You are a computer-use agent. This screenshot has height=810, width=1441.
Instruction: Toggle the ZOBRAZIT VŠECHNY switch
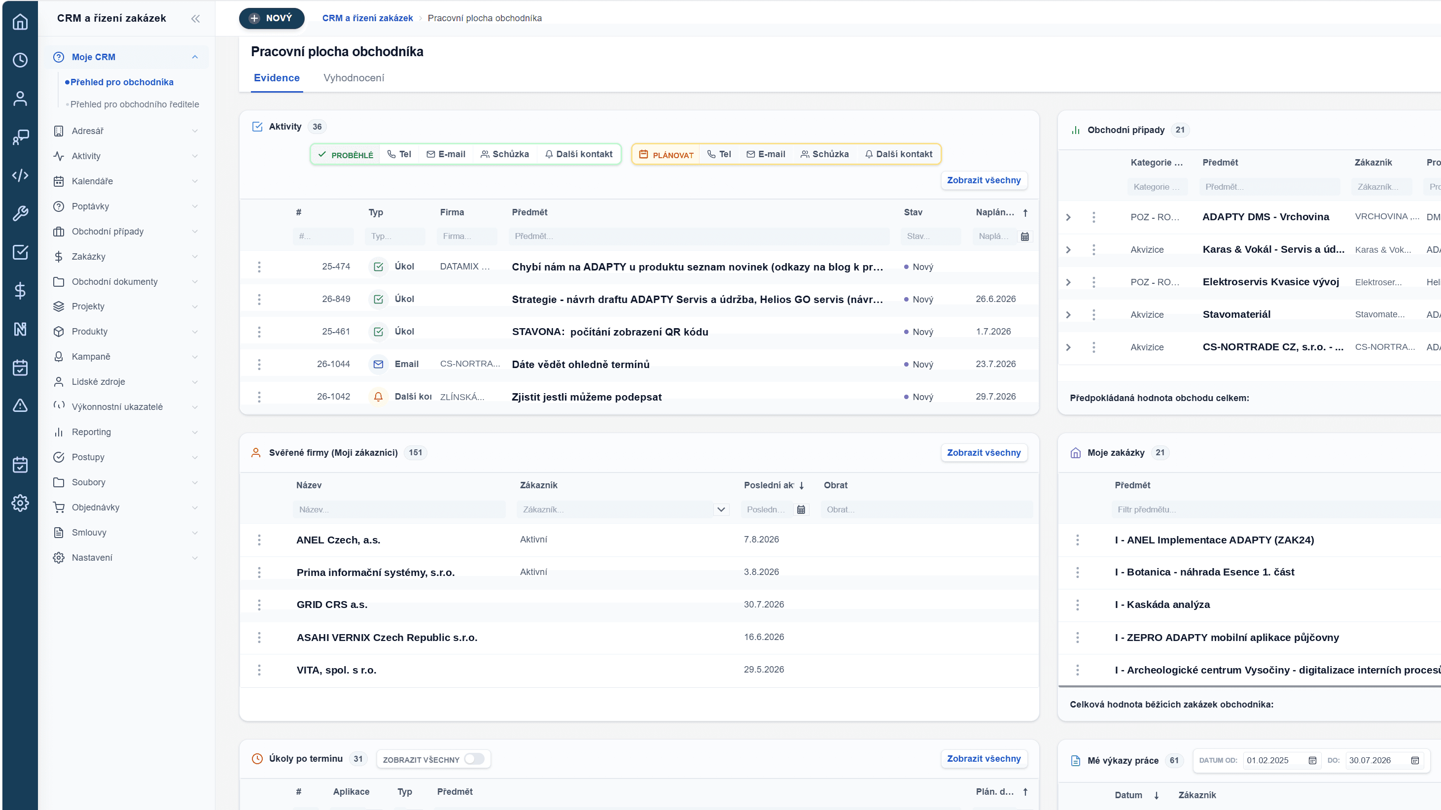point(474,759)
